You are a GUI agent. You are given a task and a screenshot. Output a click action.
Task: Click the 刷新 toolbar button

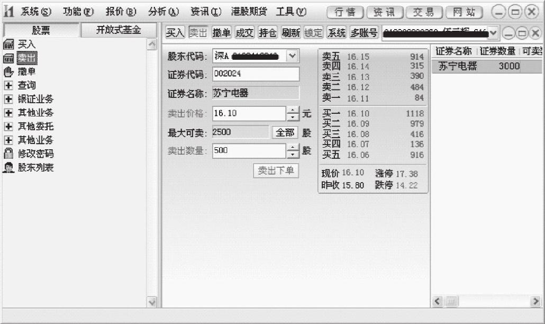click(290, 33)
